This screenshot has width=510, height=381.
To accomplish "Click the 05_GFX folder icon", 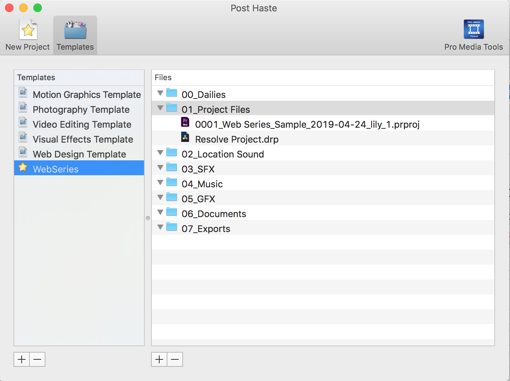I will [172, 197].
